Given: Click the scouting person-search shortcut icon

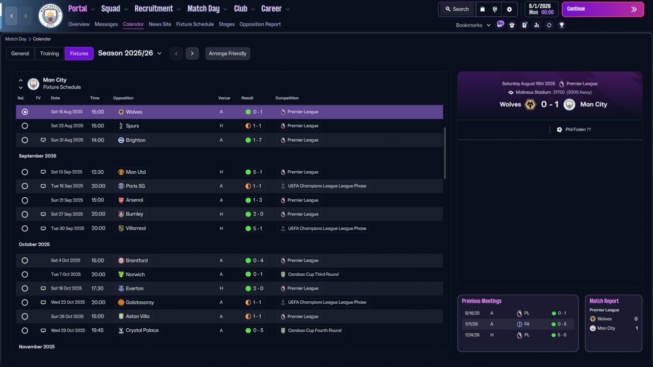Looking at the screenshot, I should (537, 25).
